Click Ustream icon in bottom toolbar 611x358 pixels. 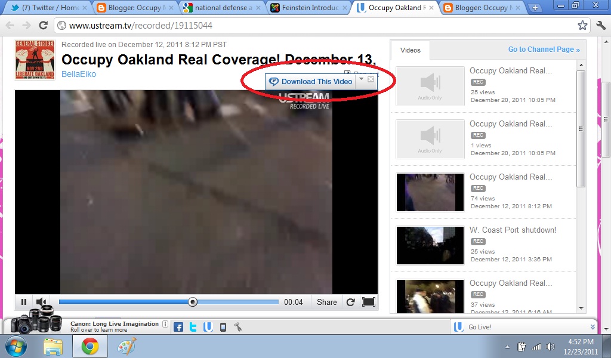tap(208, 327)
